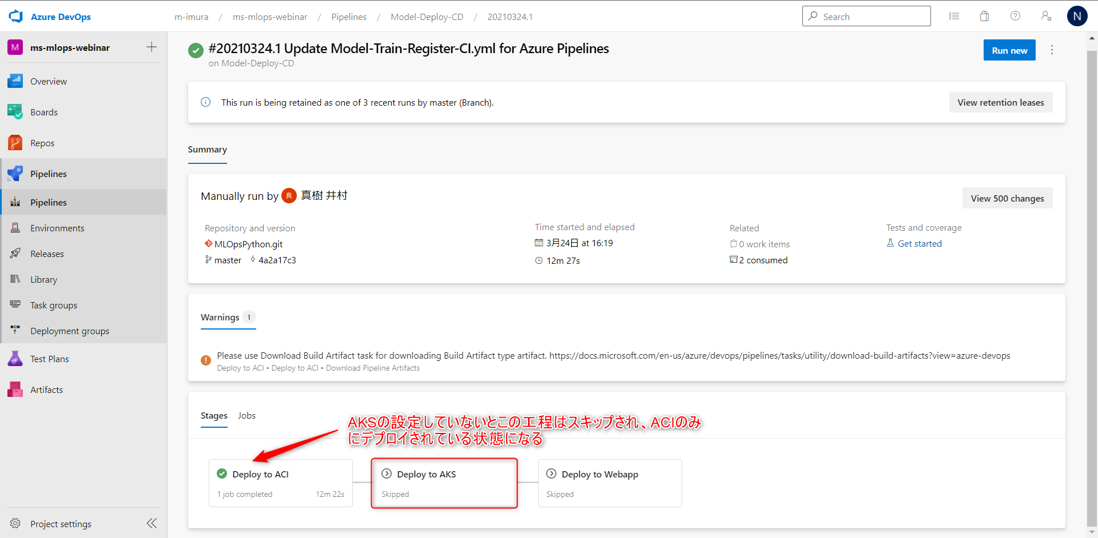Click the page scrollbar up arrow
Screen dimensions: 1098x538
click(x=1092, y=38)
